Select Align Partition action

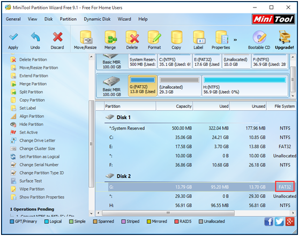click(x=32, y=116)
